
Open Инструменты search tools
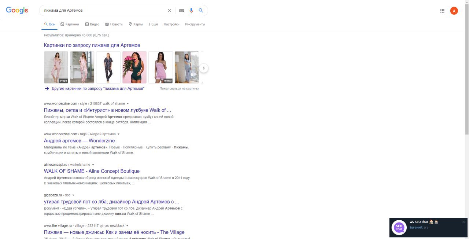[195, 24]
